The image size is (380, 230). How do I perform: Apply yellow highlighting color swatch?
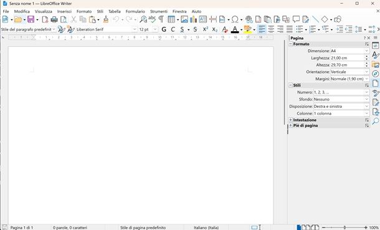pos(248,29)
